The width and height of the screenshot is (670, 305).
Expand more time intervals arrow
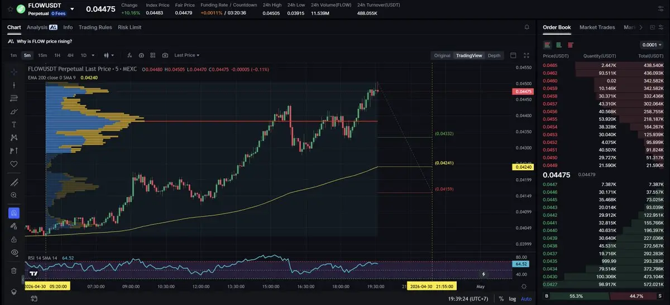(x=93, y=55)
